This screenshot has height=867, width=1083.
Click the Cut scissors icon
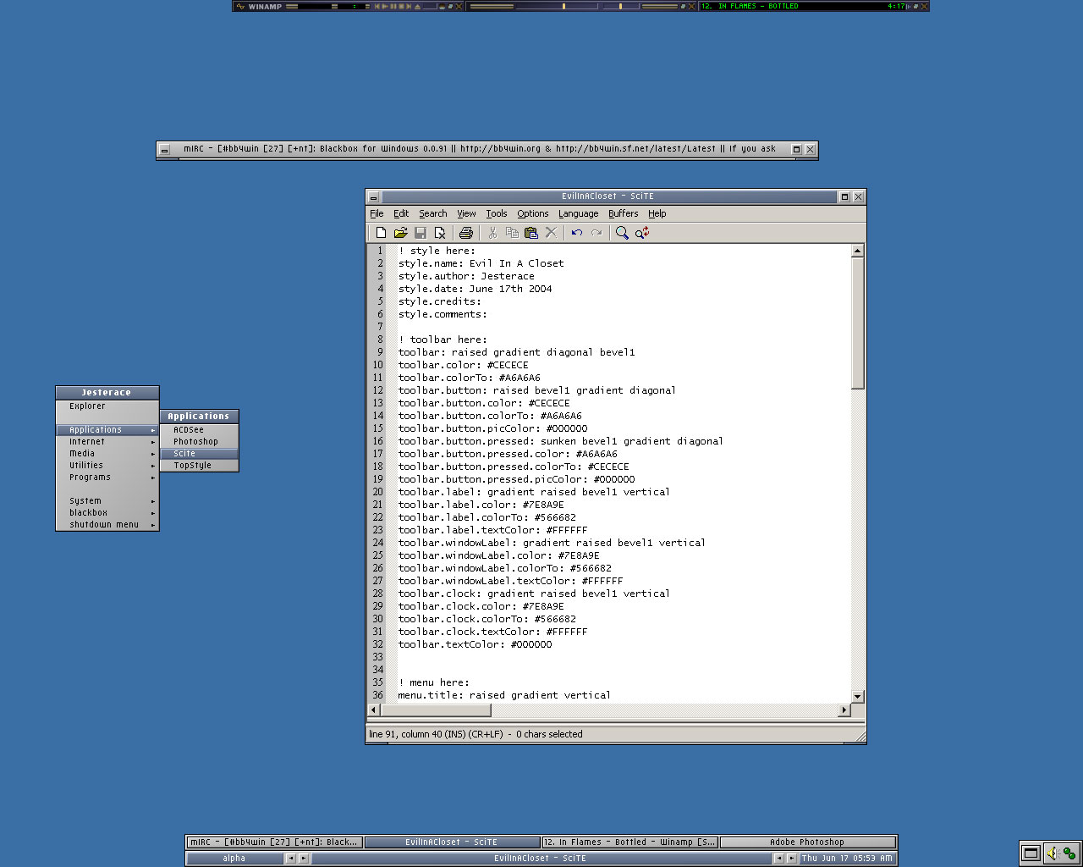(492, 233)
